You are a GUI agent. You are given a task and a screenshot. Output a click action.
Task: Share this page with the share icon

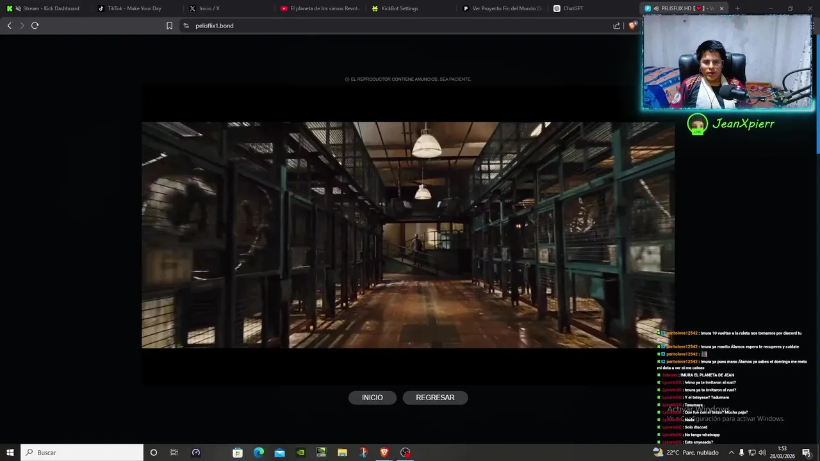(x=616, y=26)
